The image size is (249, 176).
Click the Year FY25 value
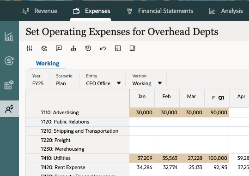click(x=38, y=83)
